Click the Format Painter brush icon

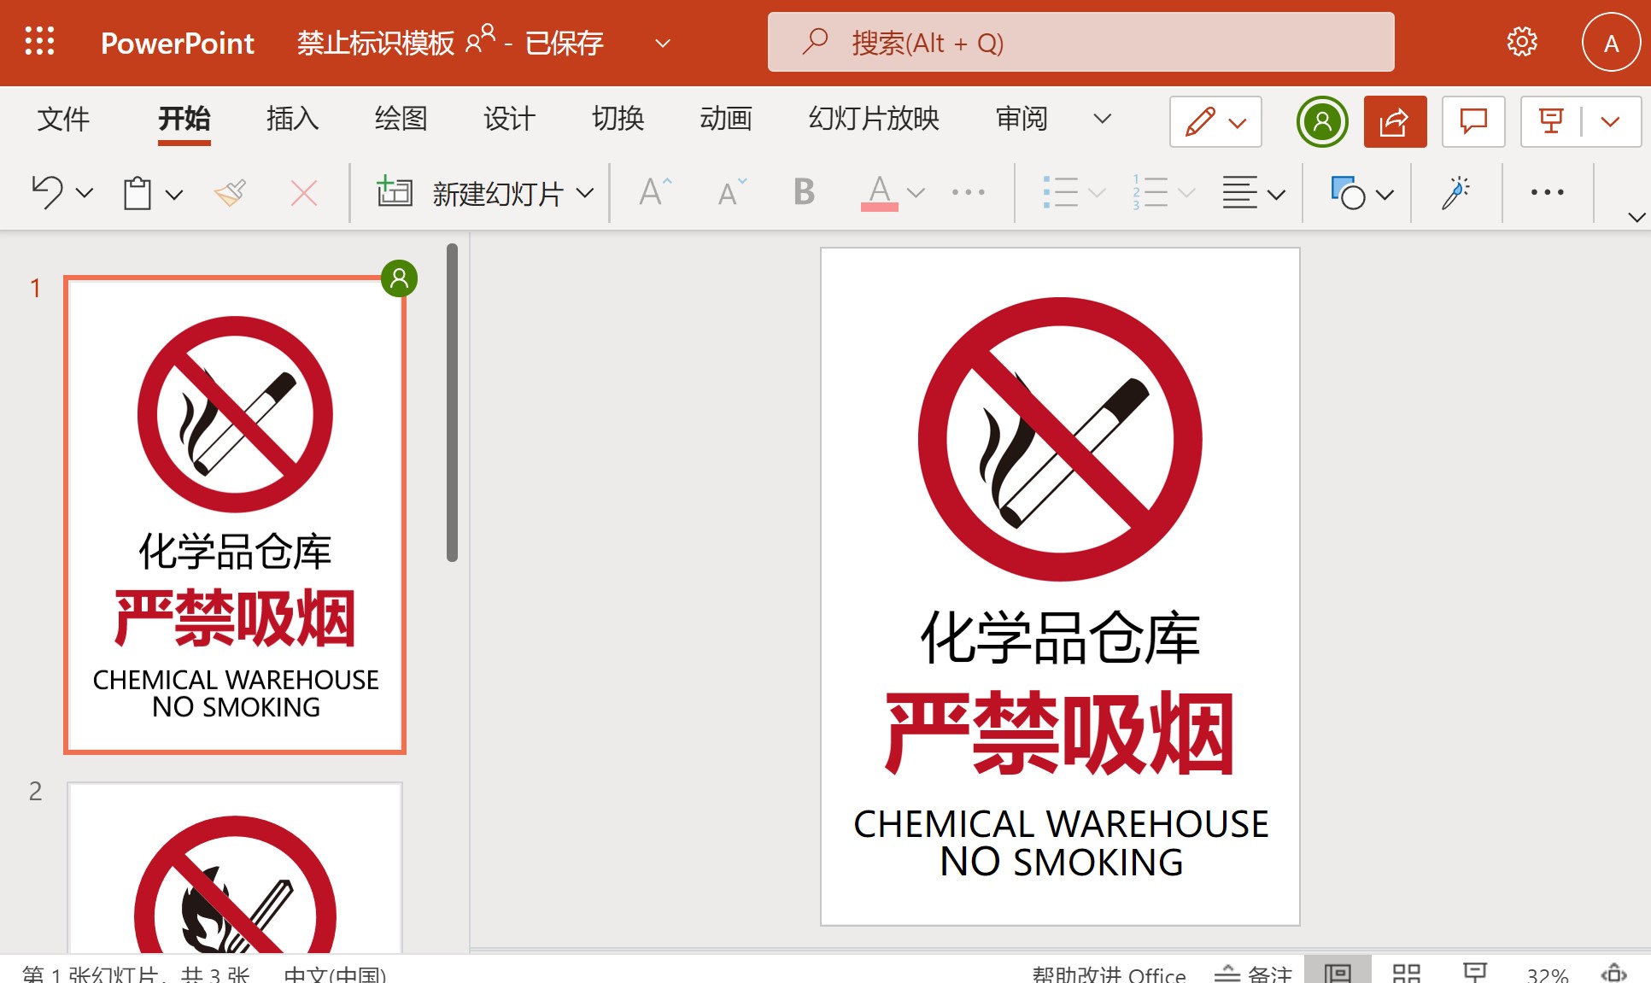point(230,193)
